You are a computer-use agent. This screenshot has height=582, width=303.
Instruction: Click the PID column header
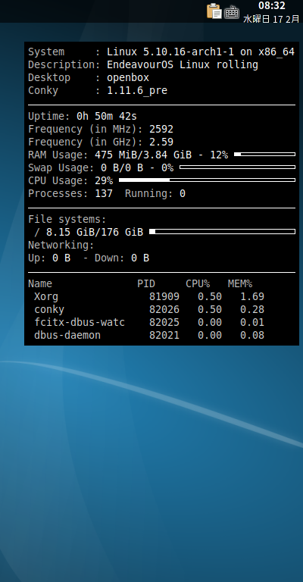146,284
